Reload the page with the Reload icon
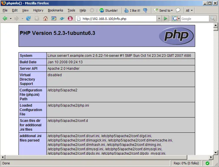 [x=28, y=18]
